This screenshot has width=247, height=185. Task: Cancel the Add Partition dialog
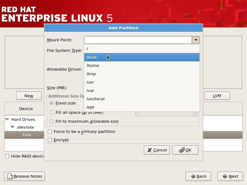pyautogui.click(x=157, y=150)
